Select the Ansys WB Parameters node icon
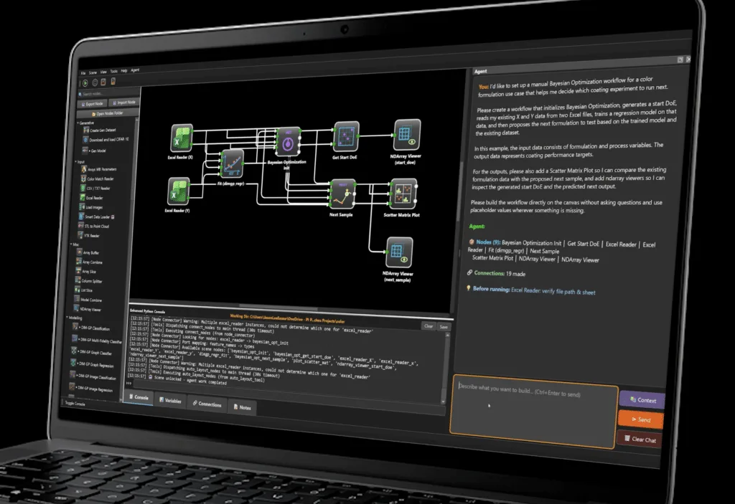The image size is (735, 504). (85, 169)
